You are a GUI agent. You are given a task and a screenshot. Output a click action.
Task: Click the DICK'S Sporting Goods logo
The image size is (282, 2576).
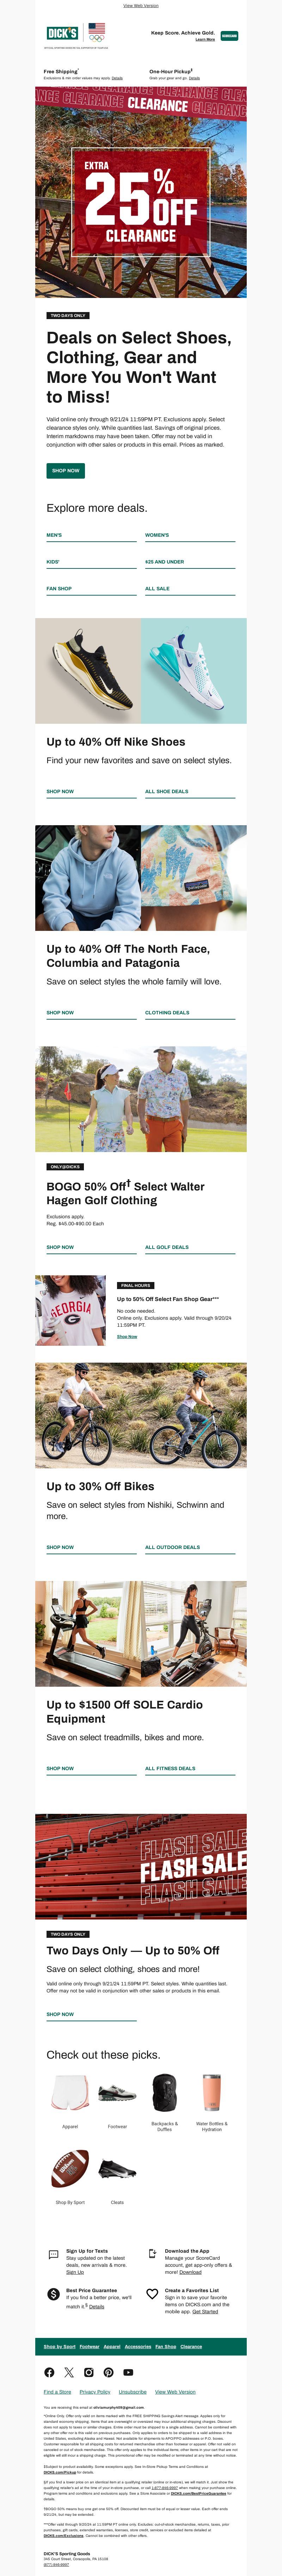click(x=62, y=33)
